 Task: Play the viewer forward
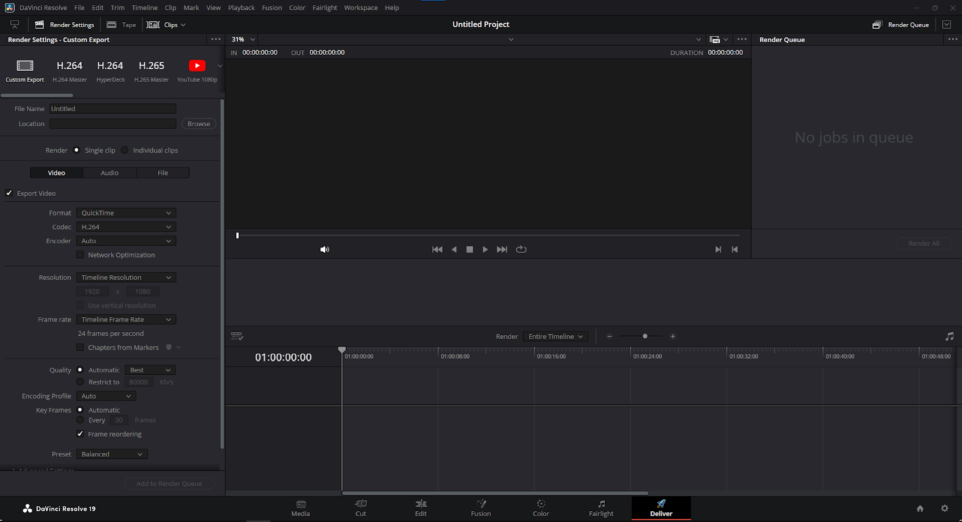485,249
